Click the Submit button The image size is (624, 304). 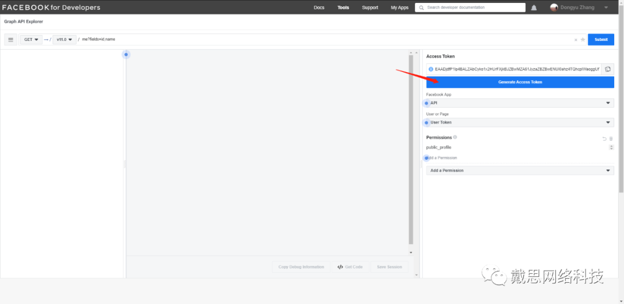coord(601,39)
